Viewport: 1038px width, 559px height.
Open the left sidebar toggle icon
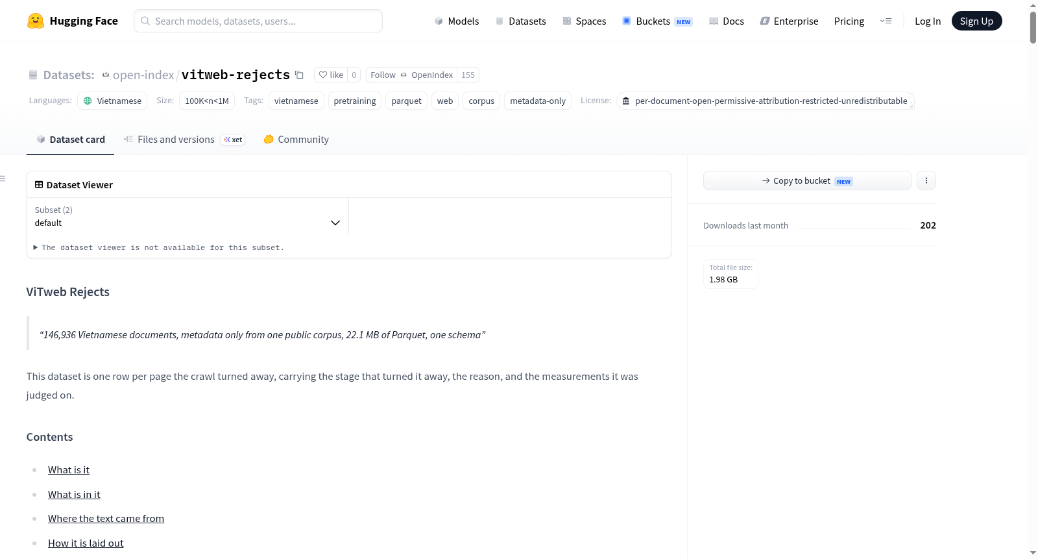[3, 179]
